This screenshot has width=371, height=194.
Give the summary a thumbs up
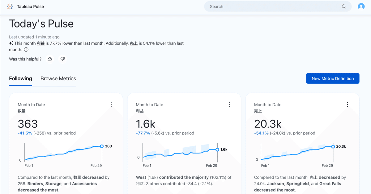[50, 59]
